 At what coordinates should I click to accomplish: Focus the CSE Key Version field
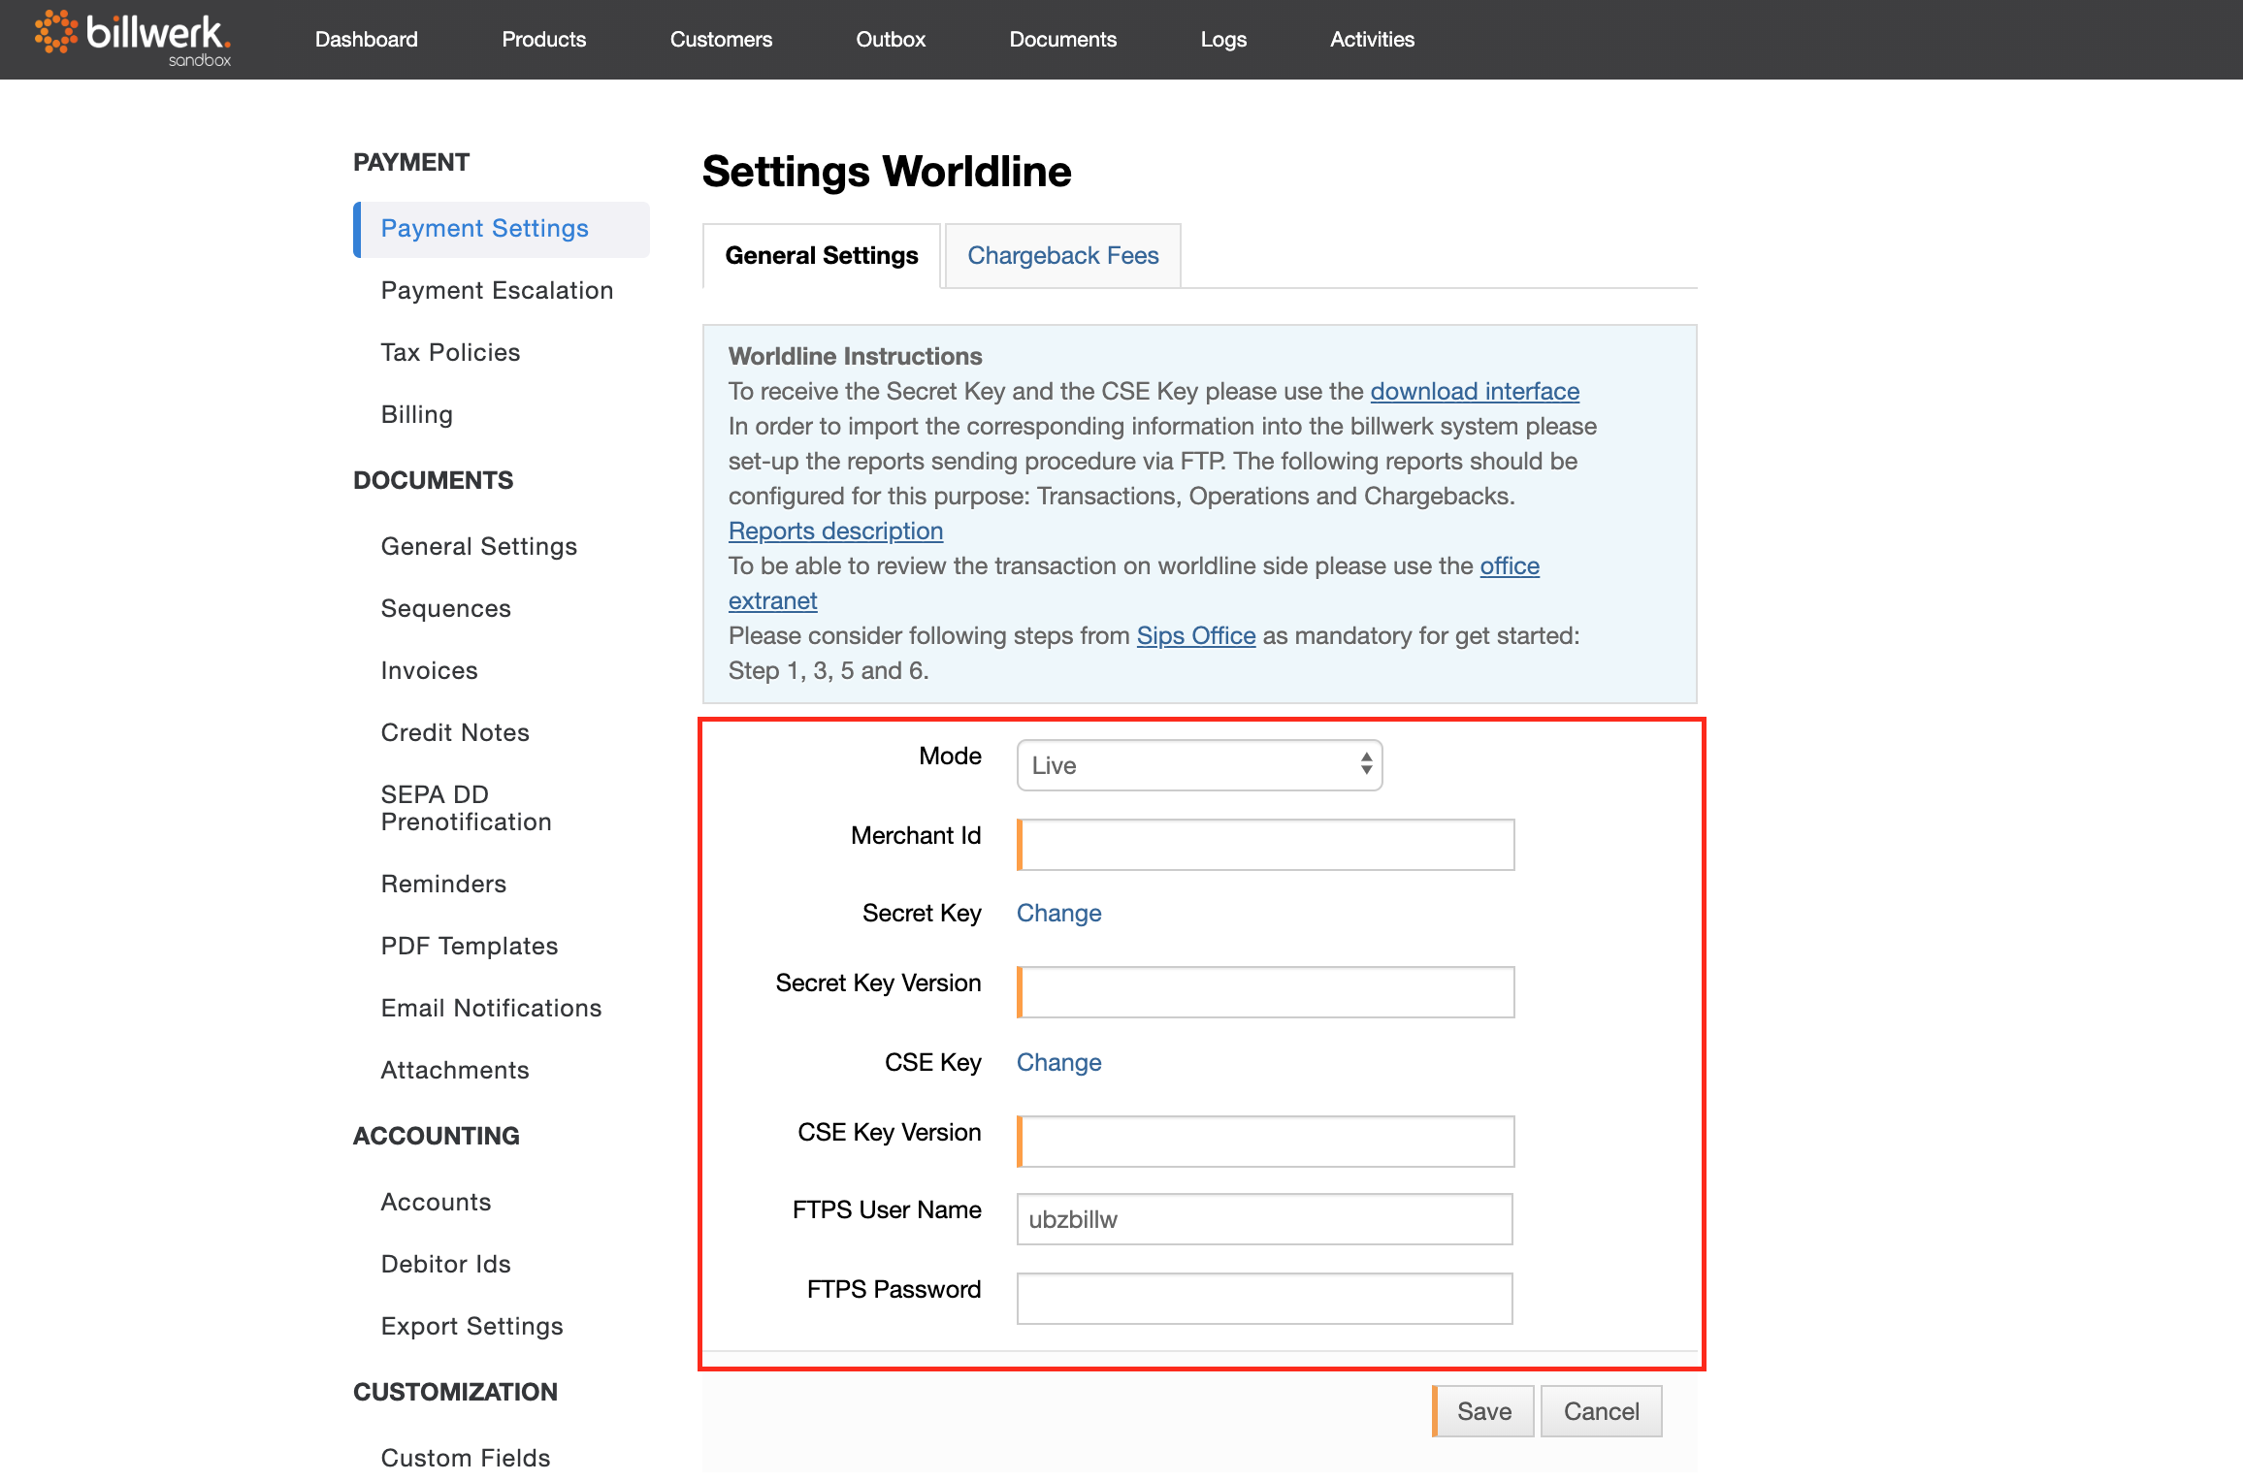tap(1265, 1142)
